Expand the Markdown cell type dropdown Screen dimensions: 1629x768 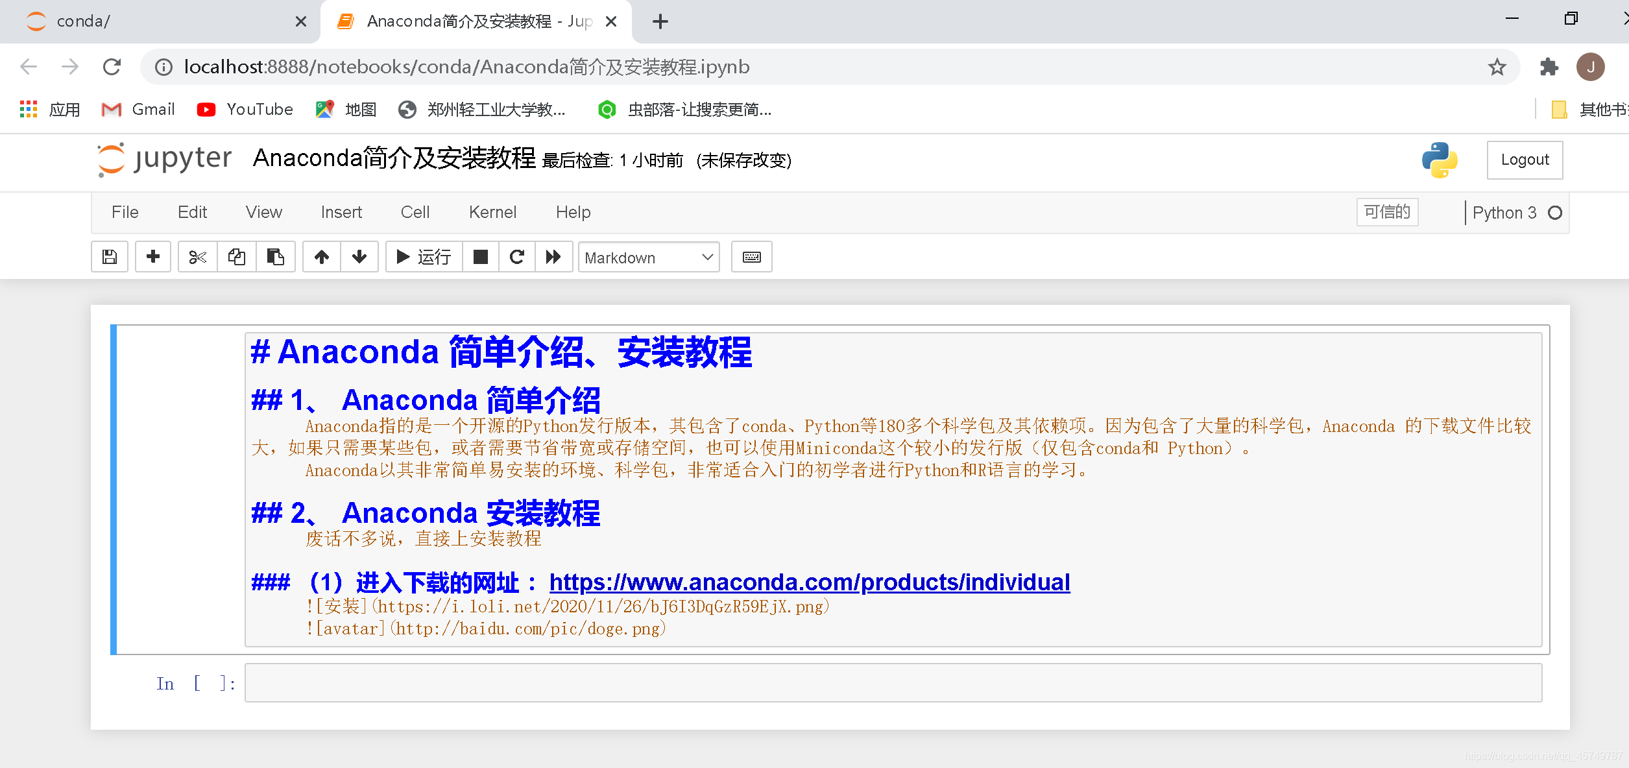click(649, 258)
